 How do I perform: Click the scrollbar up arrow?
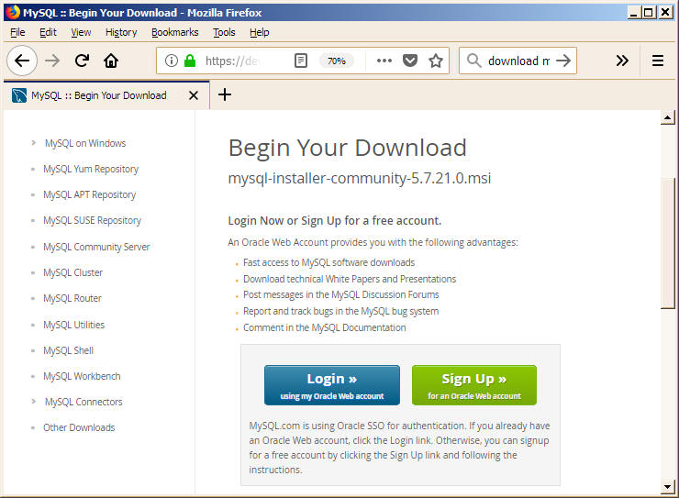pos(668,117)
